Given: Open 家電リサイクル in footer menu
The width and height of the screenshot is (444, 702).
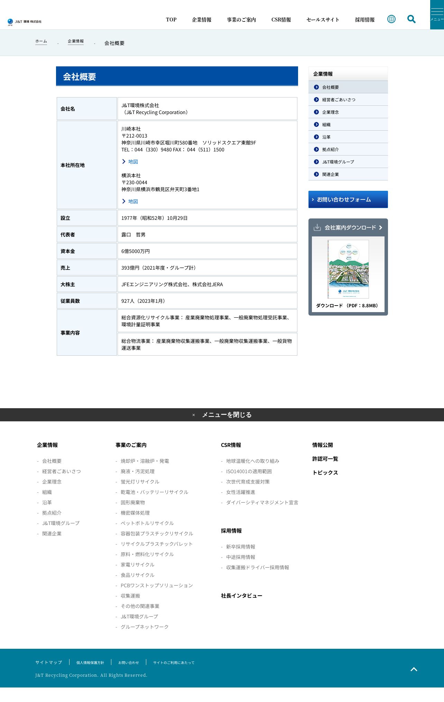Looking at the screenshot, I should (x=138, y=565).
